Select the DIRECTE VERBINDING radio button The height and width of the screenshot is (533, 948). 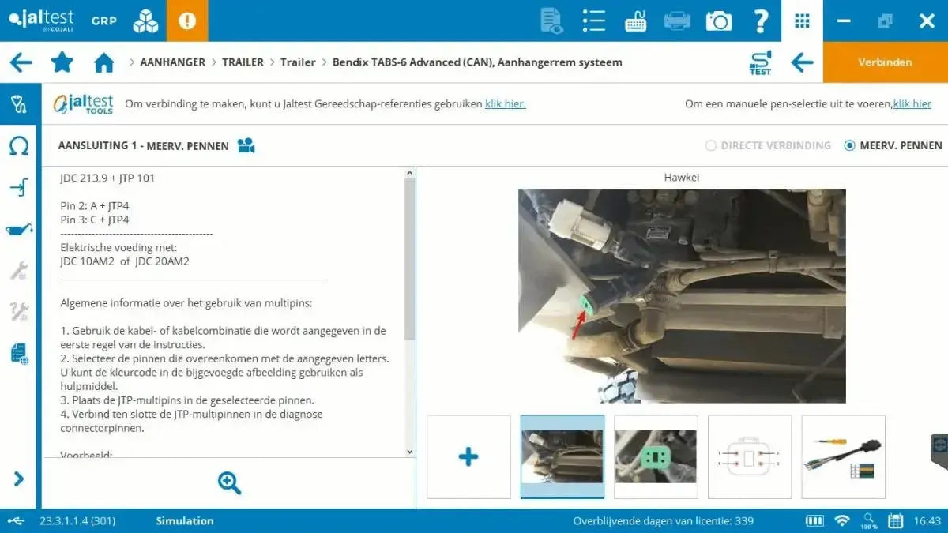point(713,145)
